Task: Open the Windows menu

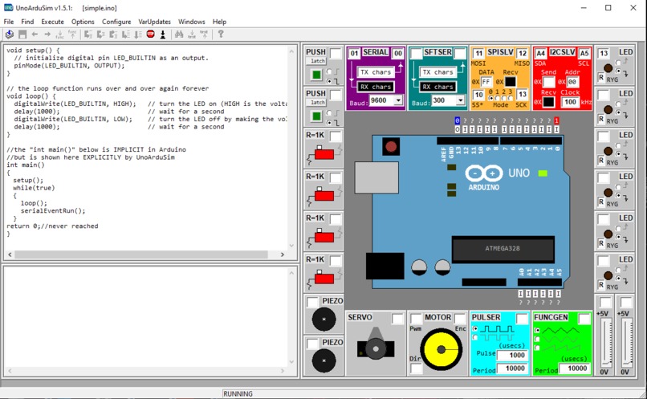Action: [192, 22]
